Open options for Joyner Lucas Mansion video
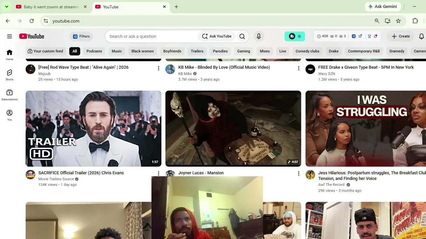Image resolution: width=426 pixels, height=239 pixels. 299,174
